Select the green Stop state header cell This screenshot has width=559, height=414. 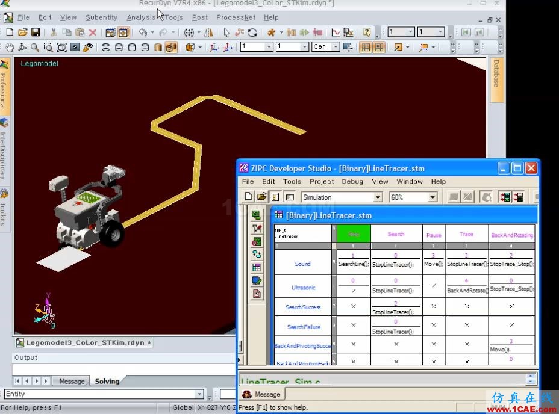coord(354,234)
